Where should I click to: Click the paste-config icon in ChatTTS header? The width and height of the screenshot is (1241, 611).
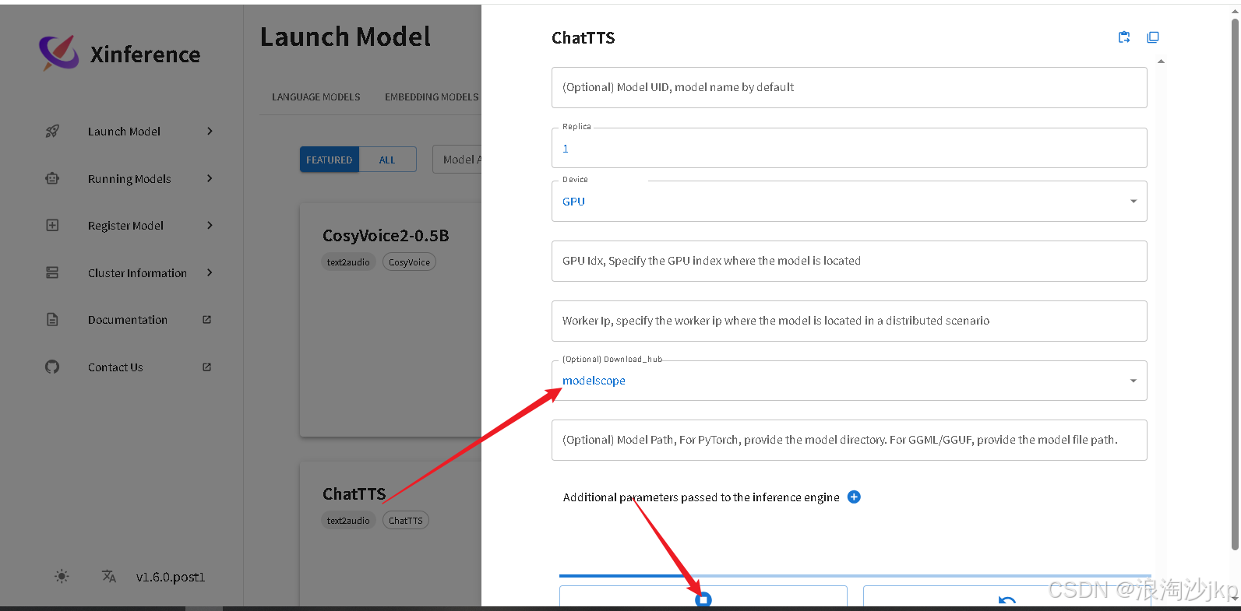pos(1124,37)
